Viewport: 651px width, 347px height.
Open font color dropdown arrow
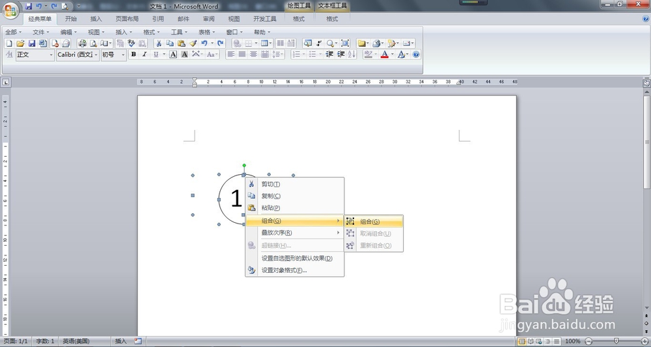393,55
